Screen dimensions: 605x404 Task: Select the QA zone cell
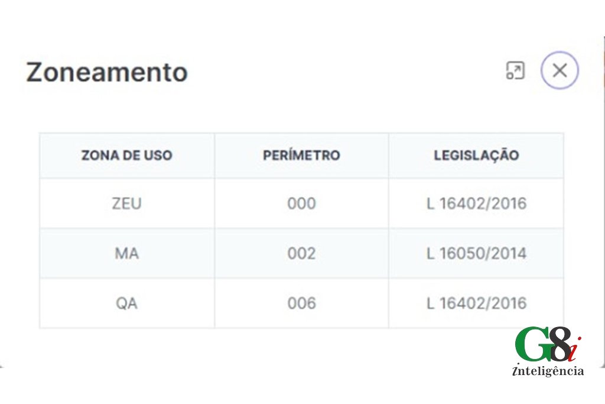pyautogui.click(x=127, y=303)
